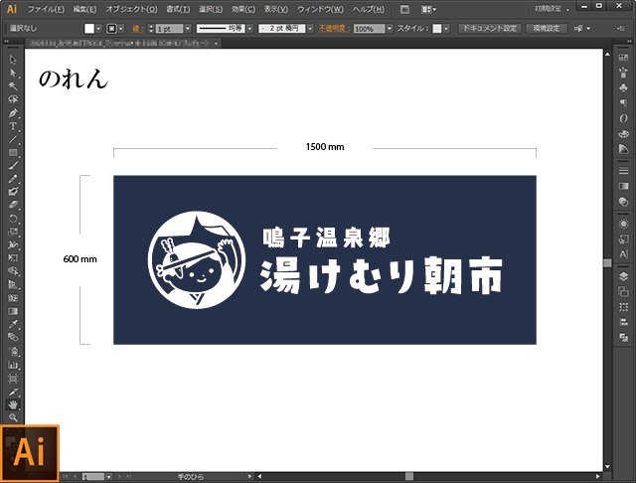Select the Zoom magnifier tool
Screen dimensions: 636x483
tap(13, 417)
